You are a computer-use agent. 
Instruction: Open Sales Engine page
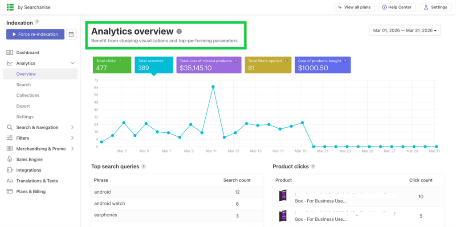pyautogui.click(x=29, y=160)
